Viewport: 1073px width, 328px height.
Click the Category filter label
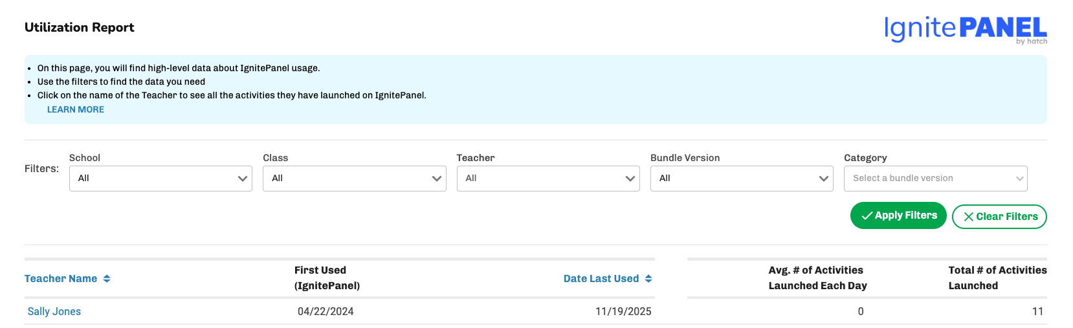(865, 158)
